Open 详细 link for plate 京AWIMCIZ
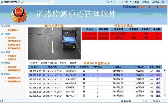The width and height of the screenshot is (168, 103). click(x=158, y=83)
